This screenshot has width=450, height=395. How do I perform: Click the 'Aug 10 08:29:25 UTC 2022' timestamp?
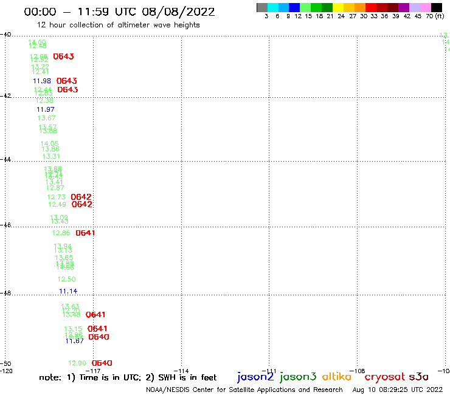(x=398, y=390)
